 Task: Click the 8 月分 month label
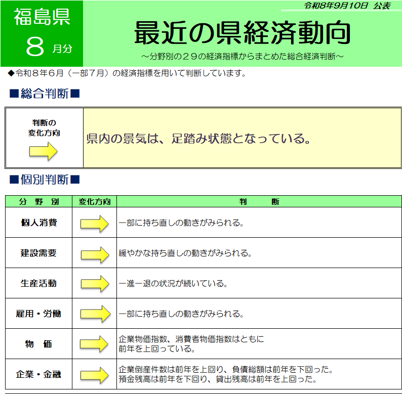pos(49,47)
